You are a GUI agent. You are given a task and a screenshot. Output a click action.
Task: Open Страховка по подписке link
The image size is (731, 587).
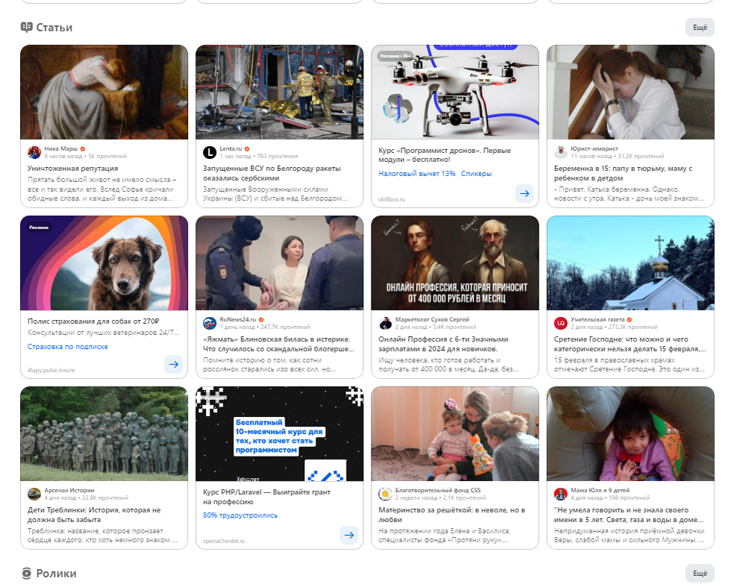tap(68, 346)
